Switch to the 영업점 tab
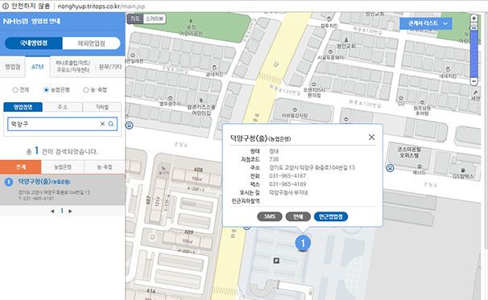The height and width of the screenshot is (300, 488). click(x=12, y=67)
